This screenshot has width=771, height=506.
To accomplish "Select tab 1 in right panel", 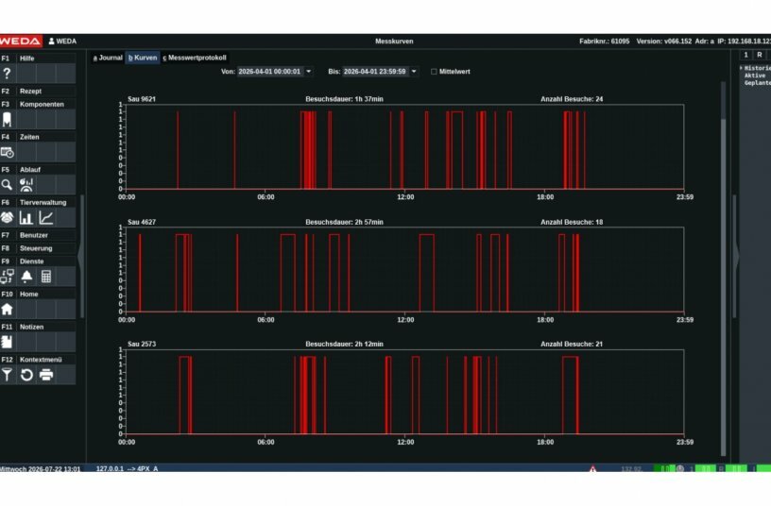I will [745, 55].
